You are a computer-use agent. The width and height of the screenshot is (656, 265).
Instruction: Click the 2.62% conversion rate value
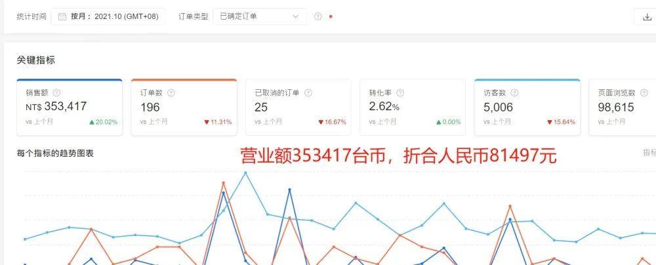click(x=384, y=107)
